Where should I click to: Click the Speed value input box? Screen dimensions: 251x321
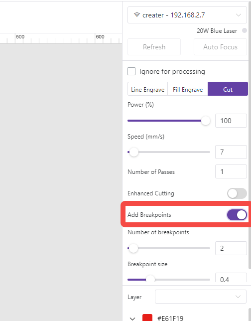231,152
